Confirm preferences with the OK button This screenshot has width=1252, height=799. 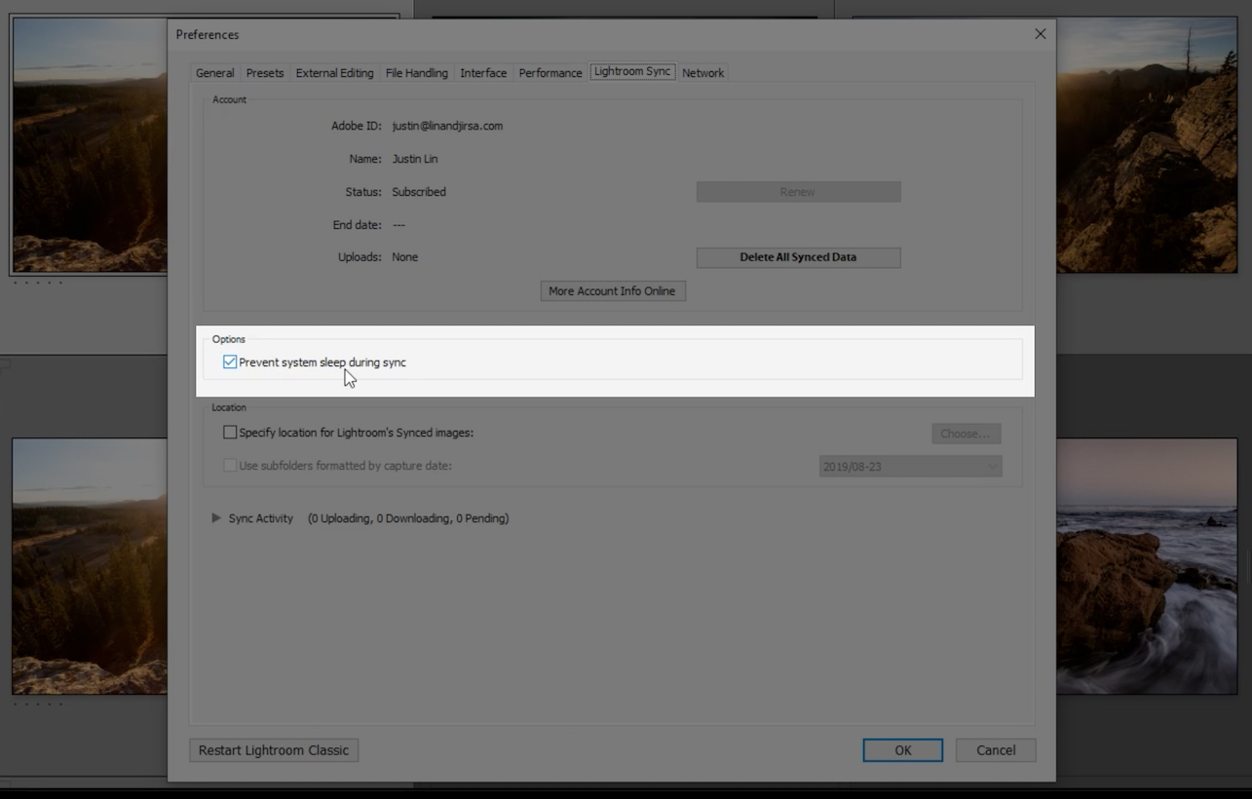902,749
